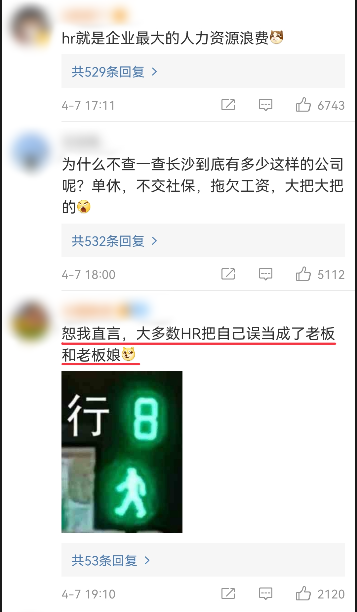Open reply icon on 19:10 comment
The image size is (357, 612).
pyautogui.click(x=266, y=594)
